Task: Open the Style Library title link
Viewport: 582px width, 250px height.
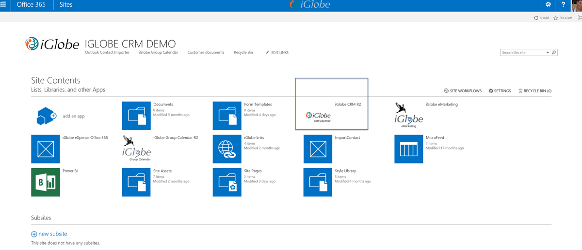Action: click(x=345, y=171)
